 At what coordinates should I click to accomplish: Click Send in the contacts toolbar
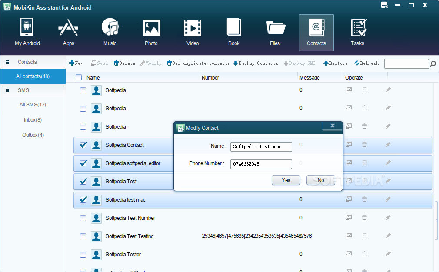tap(100, 63)
